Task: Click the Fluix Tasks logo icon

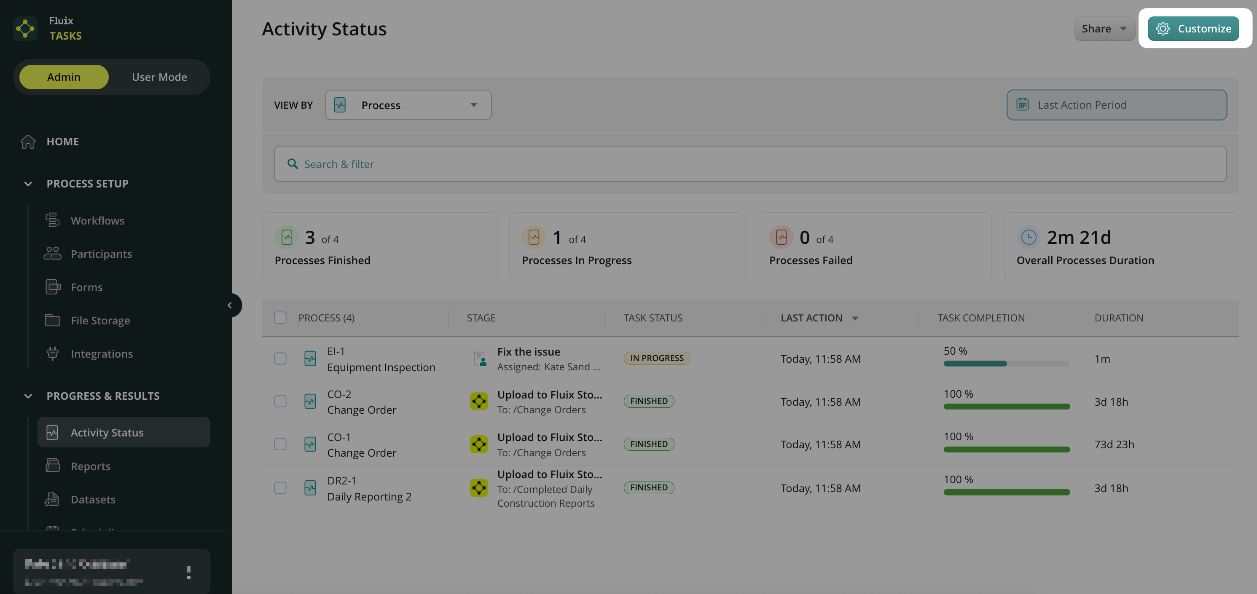Action: coord(25,28)
